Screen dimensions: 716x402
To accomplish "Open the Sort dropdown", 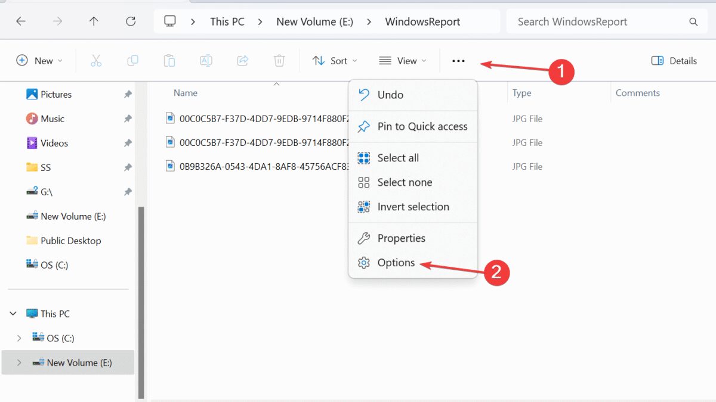I will tap(334, 60).
